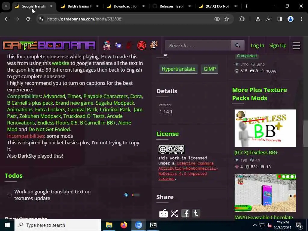
Task: Click the GameBanana search field
Action: tap(198, 46)
